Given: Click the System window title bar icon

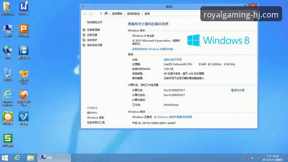Looking at the screenshot, I should coord(83,7).
